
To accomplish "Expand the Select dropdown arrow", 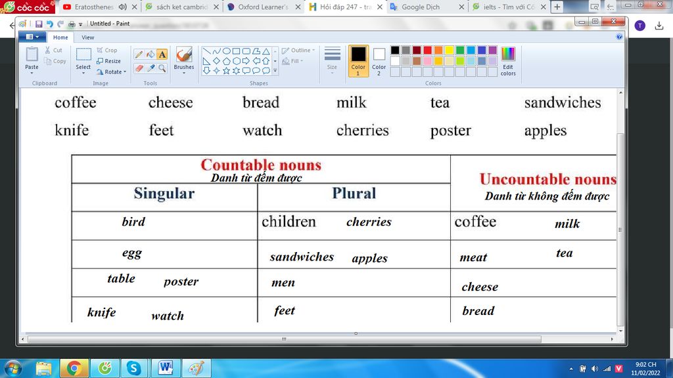I will pos(83,72).
